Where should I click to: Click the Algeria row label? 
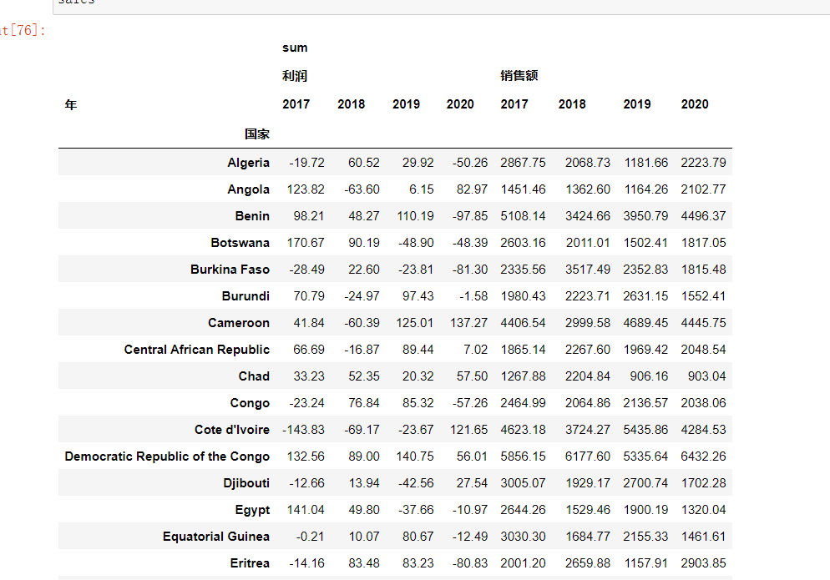tap(248, 163)
